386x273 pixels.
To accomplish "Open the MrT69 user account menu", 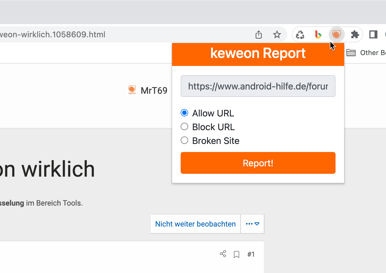I will coord(148,90).
